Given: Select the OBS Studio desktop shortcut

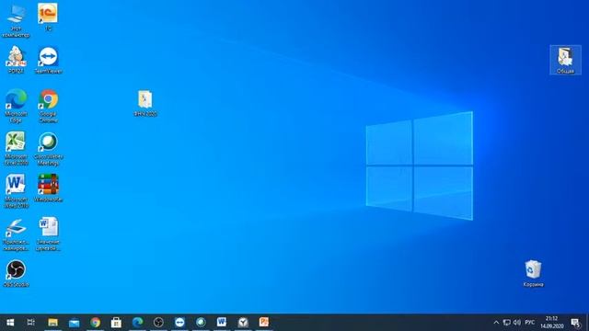Looking at the screenshot, I should click(16, 274).
